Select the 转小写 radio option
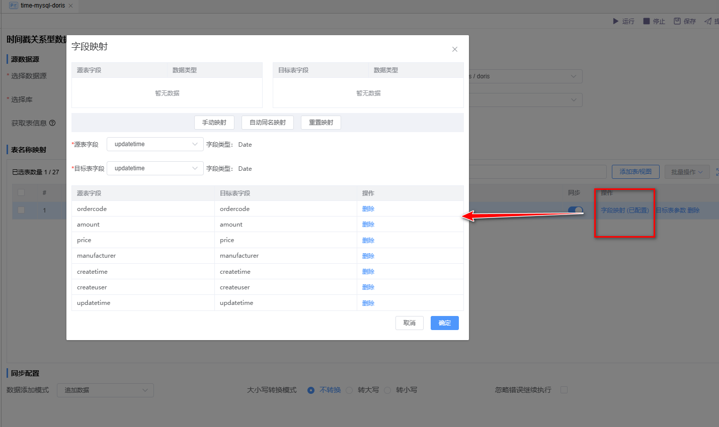719x427 pixels. pyautogui.click(x=387, y=390)
